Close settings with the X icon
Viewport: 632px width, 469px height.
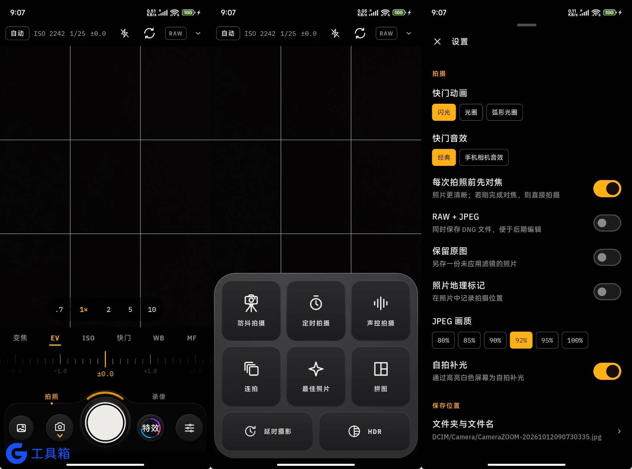(x=437, y=42)
